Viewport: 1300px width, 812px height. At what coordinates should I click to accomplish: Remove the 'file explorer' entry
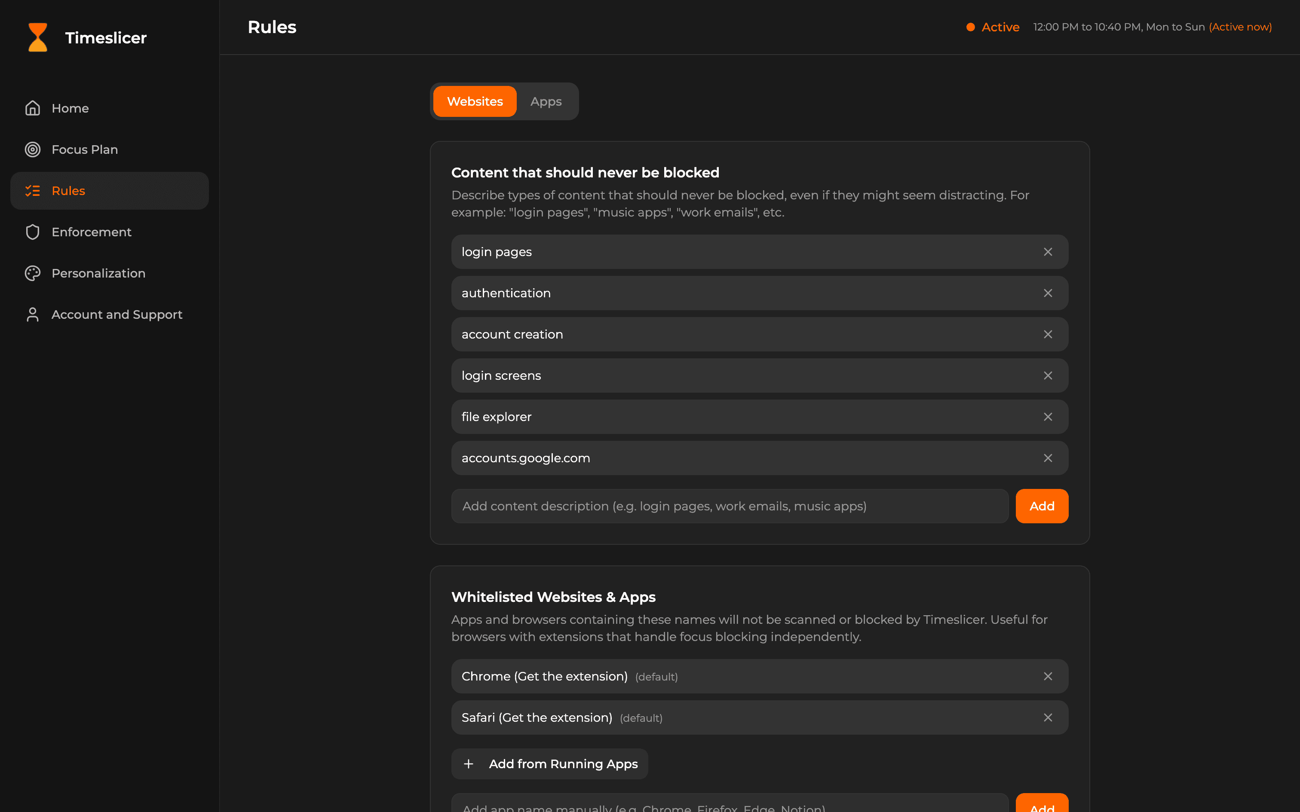pos(1048,417)
